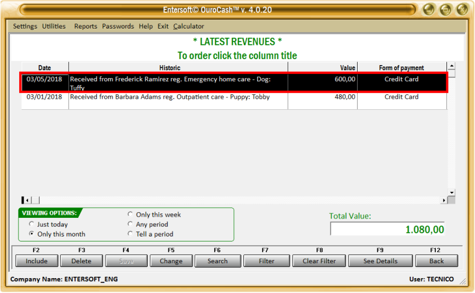Open the Help menu

click(146, 26)
